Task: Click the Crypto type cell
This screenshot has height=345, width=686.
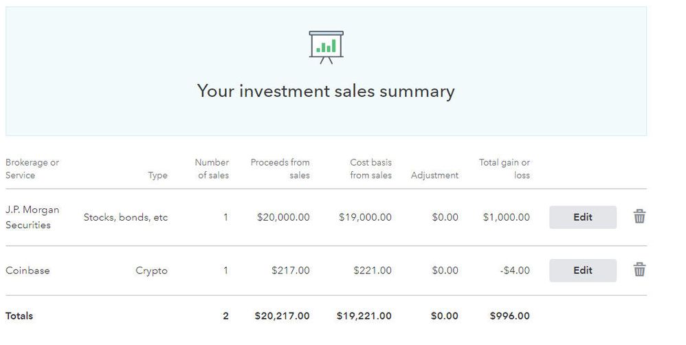Action: click(151, 271)
